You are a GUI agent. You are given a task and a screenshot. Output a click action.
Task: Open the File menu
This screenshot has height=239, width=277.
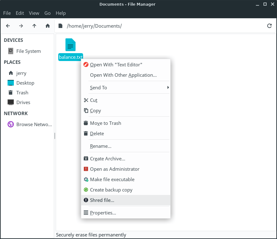(x=7, y=13)
